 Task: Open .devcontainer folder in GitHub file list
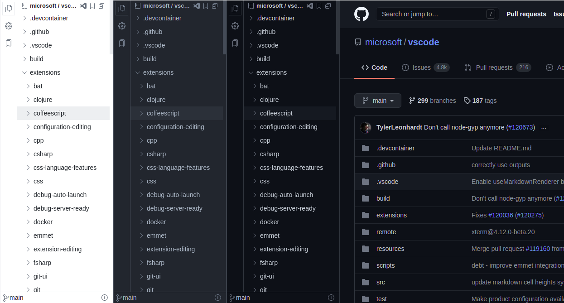click(395, 148)
